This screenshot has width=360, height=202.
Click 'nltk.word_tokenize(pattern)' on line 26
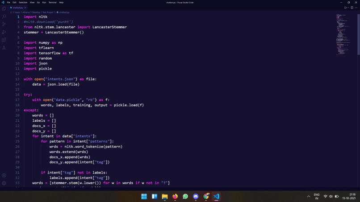pyautogui.click(x=93, y=147)
